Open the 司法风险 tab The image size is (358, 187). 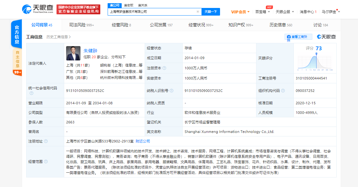pos(81,25)
